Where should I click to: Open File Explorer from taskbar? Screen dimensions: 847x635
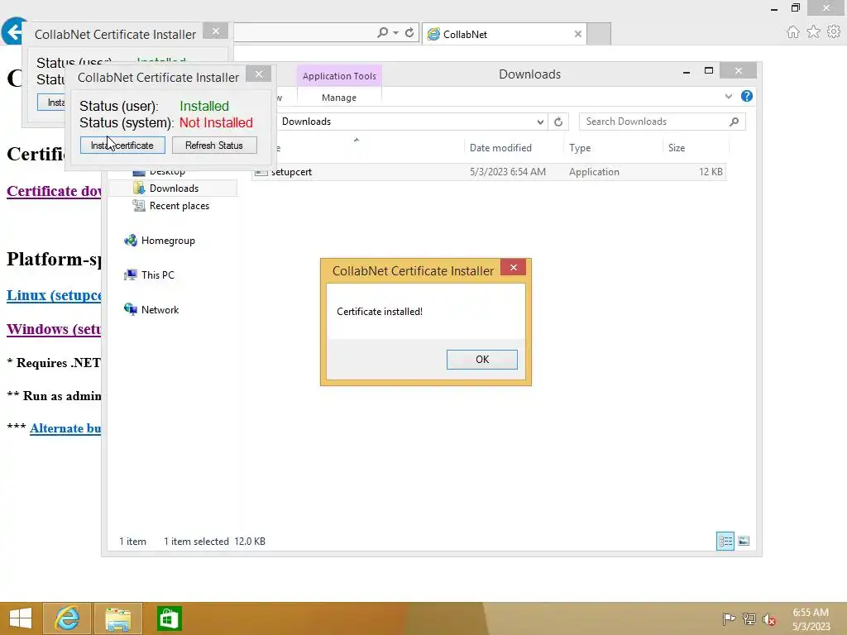(x=118, y=618)
